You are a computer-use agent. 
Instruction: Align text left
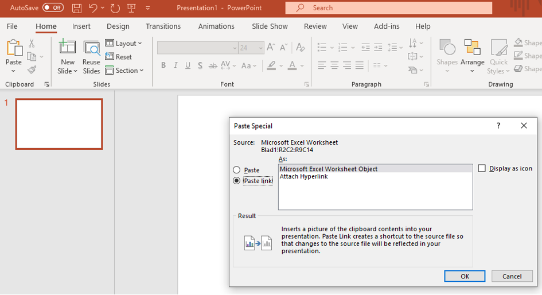pos(322,65)
